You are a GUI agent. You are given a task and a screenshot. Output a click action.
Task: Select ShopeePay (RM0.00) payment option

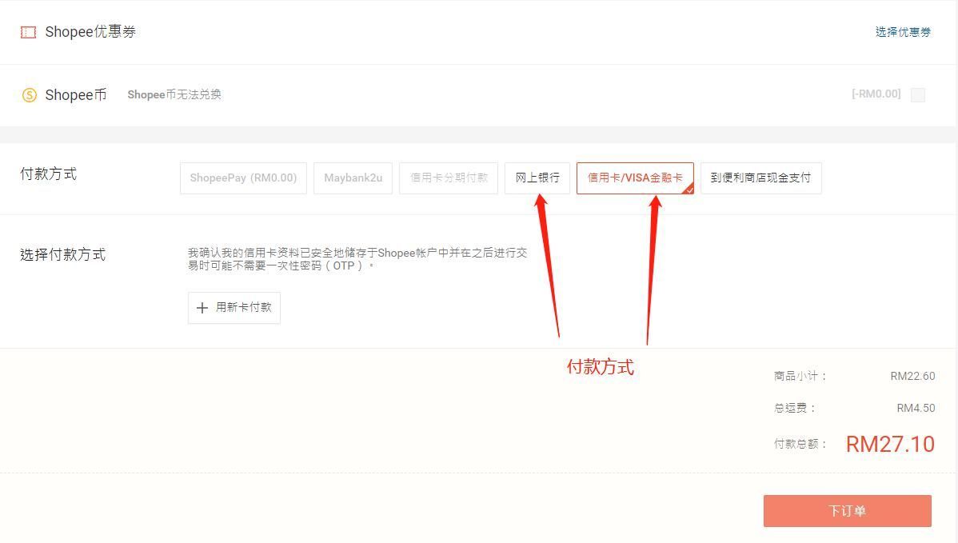243,178
